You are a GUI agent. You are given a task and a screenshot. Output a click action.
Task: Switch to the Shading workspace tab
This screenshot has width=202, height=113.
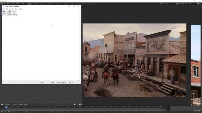coord(66,4)
